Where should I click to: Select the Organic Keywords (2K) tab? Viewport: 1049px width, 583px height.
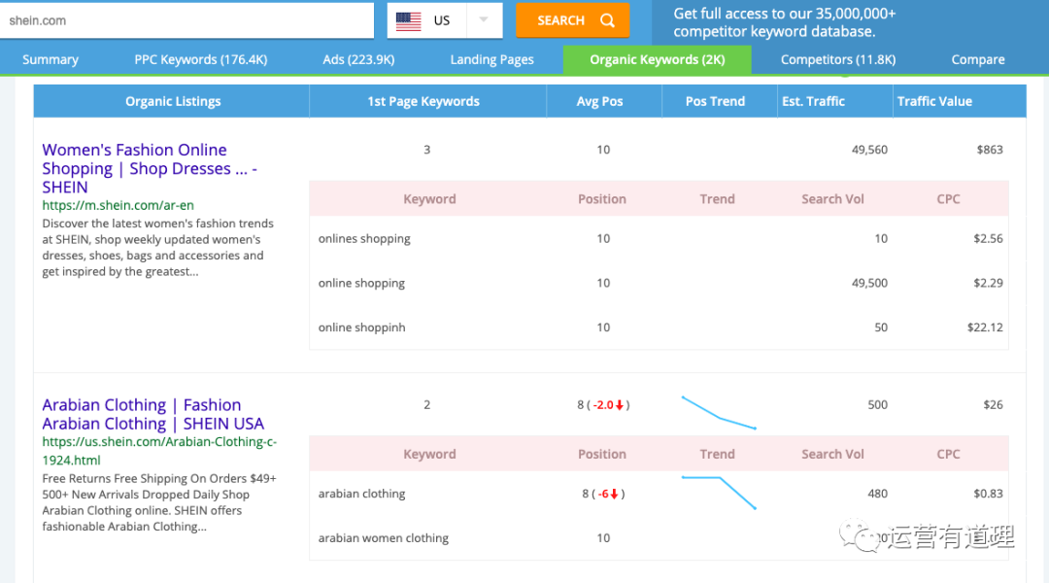pos(657,59)
